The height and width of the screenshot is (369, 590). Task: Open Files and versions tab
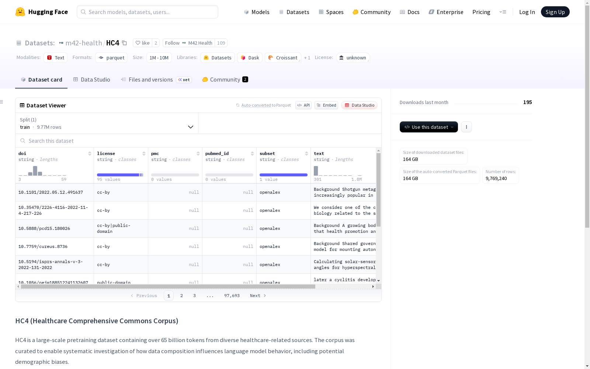(156, 80)
